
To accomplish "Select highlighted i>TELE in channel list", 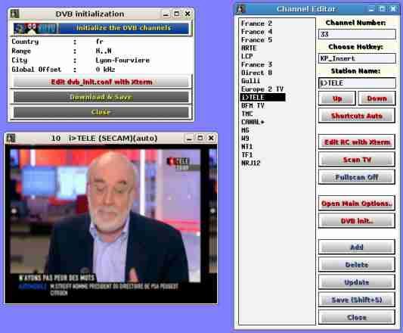I will pos(262,98).
